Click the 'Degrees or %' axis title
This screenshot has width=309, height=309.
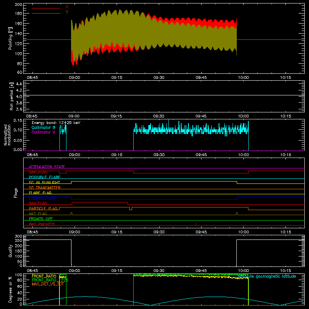[10, 290]
